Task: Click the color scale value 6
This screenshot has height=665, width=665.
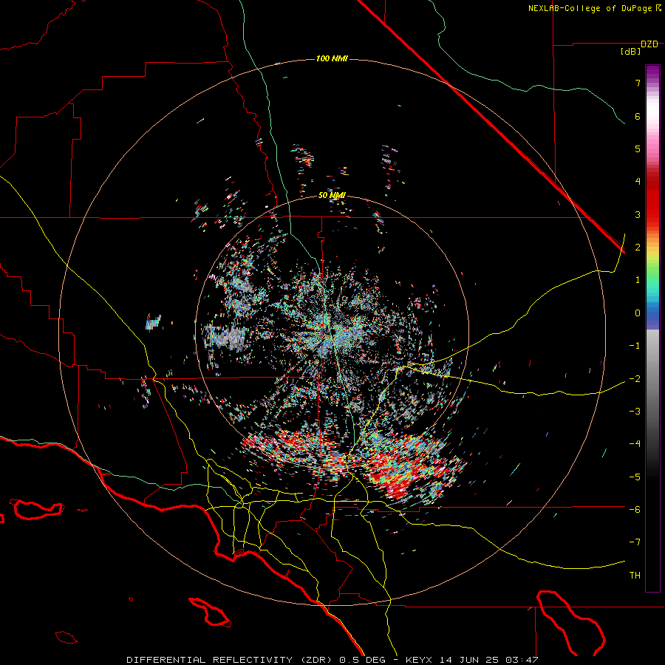Action: point(638,116)
